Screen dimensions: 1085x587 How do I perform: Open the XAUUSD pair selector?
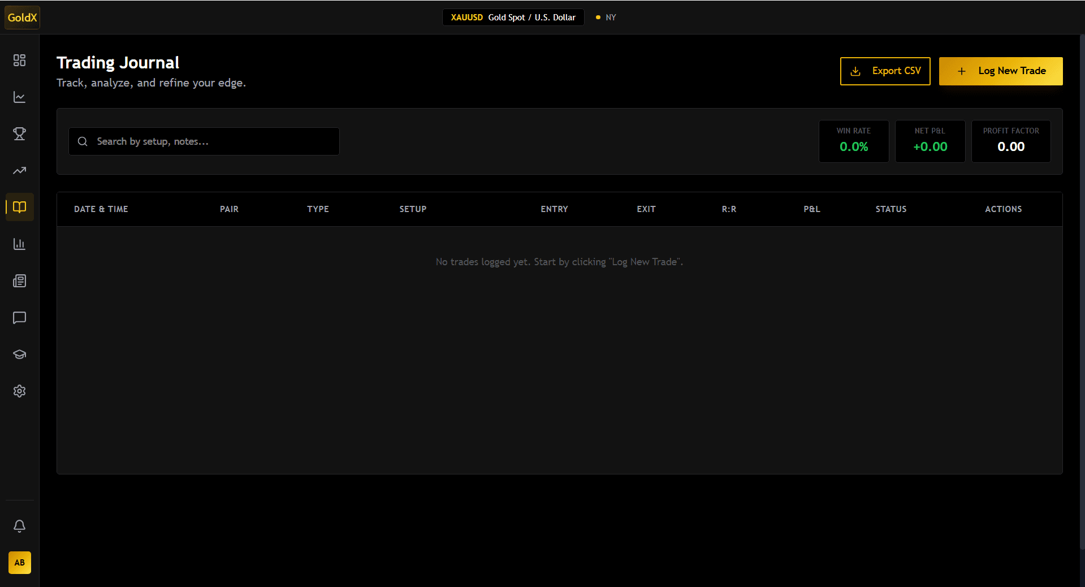point(512,17)
